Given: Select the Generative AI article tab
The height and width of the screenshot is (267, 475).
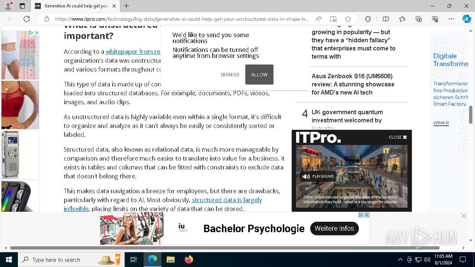Looking at the screenshot, I should point(75,6).
